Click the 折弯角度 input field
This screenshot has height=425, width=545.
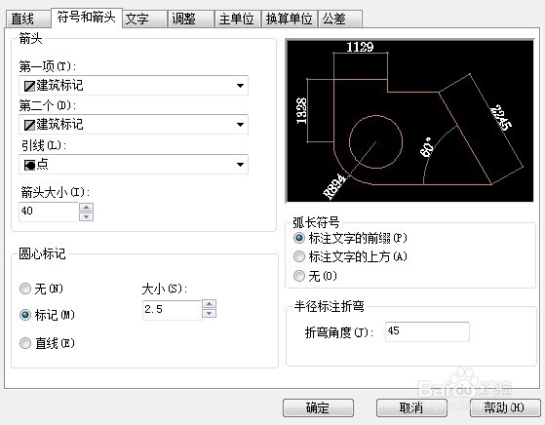427,331
